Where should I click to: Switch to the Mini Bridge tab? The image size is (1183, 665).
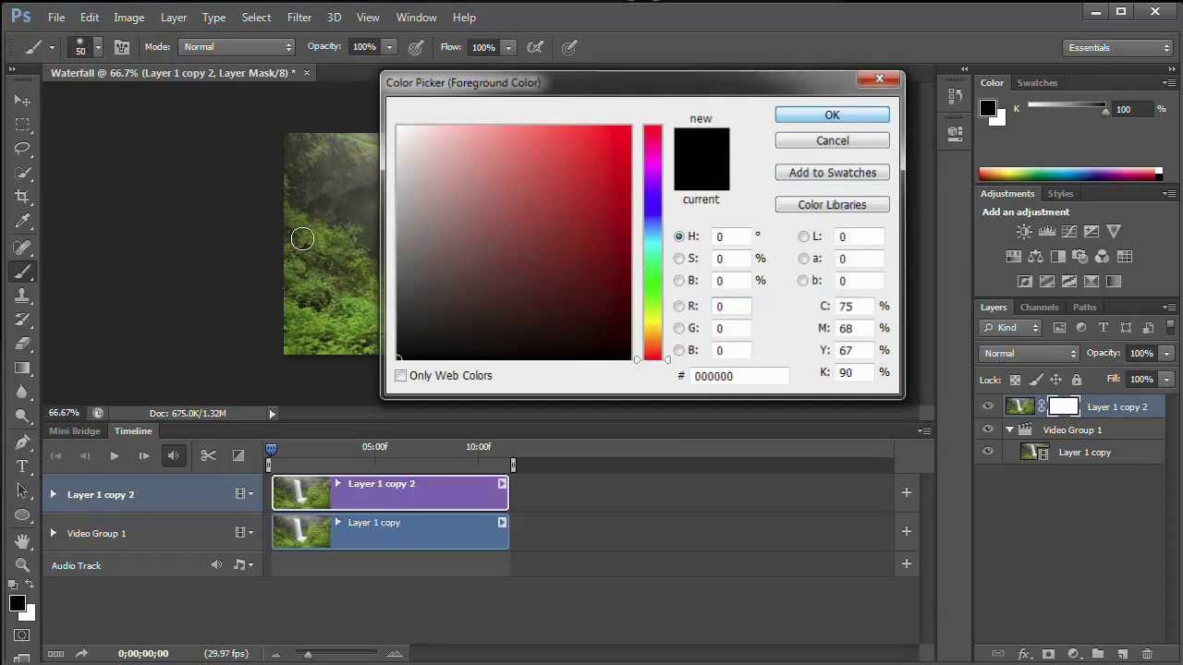coord(75,430)
